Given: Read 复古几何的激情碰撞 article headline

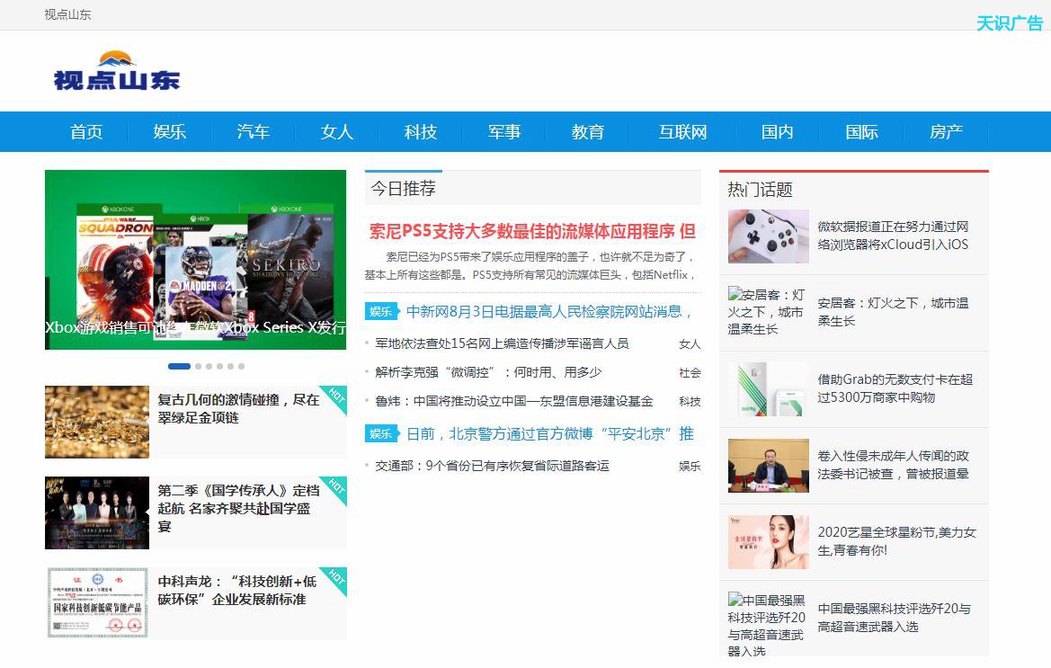Looking at the screenshot, I should [x=238, y=409].
